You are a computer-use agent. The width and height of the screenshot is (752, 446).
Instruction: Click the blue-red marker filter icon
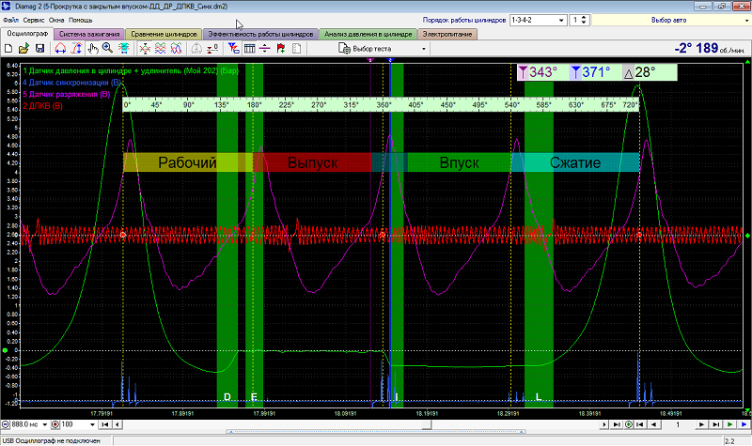233,49
